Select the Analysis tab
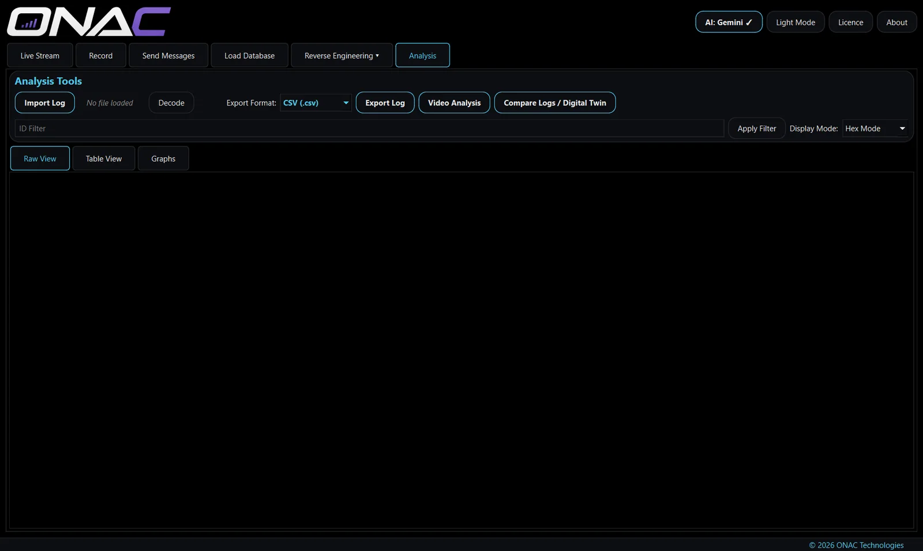Viewport: 923px width, 551px height. (422, 55)
